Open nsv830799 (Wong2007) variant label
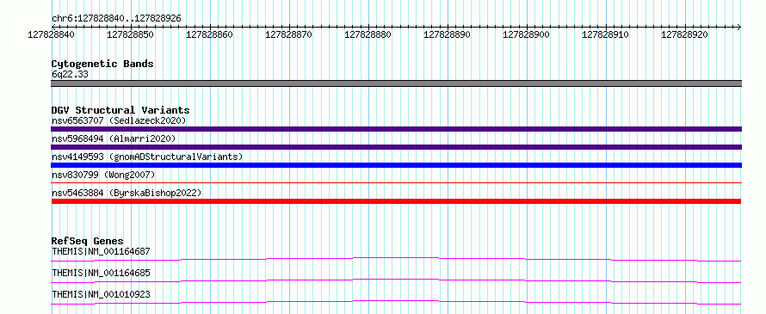This screenshot has width=766, height=314. point(103,175)
